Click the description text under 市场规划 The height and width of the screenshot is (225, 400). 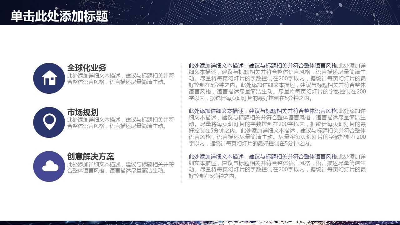click(x=121, y=123)
